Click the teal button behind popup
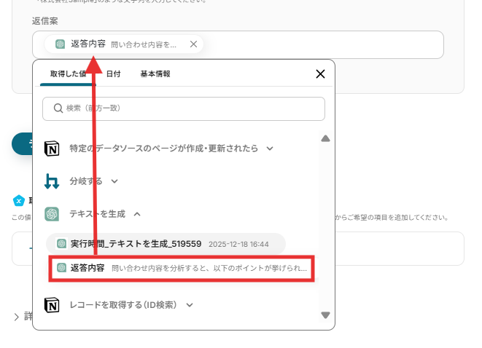This screenshot has width=482, height=348. coord(22,144)
